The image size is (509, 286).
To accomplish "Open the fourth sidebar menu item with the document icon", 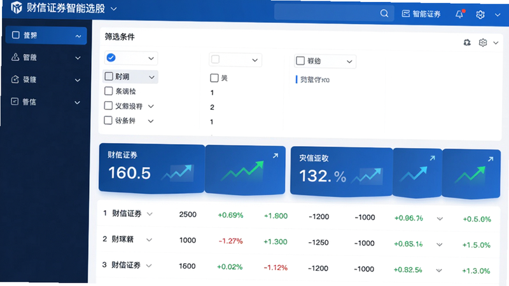I will pos(46,102).
